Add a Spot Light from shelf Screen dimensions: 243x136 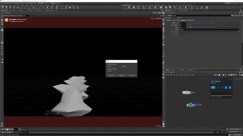[134, 8]
